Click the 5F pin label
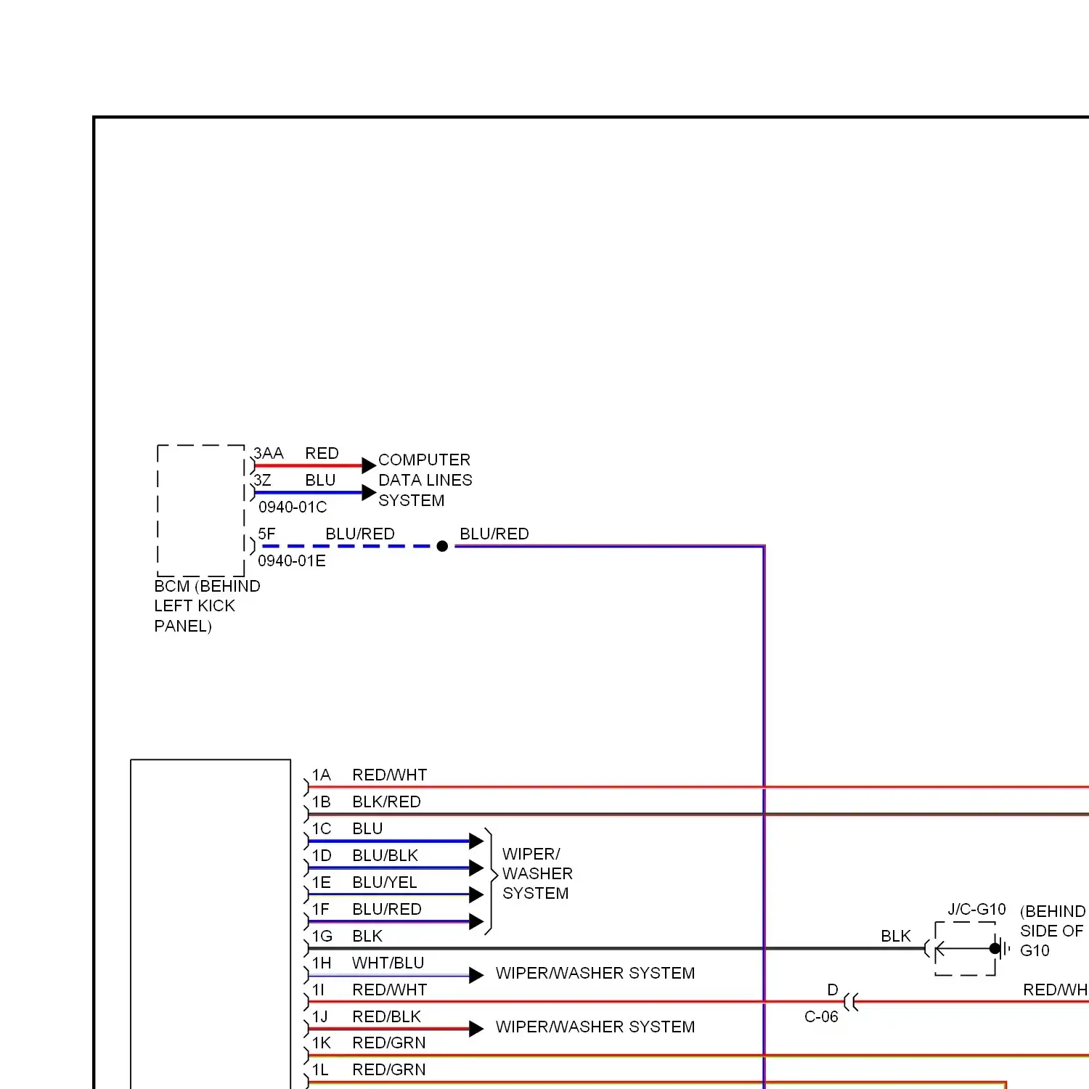 click(266, 534)
